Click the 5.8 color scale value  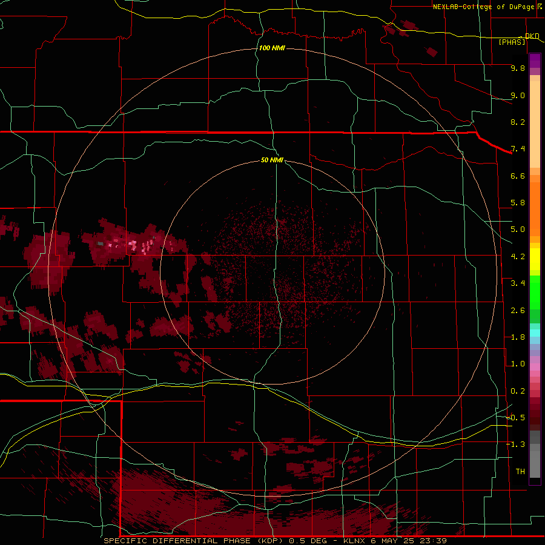518,203
